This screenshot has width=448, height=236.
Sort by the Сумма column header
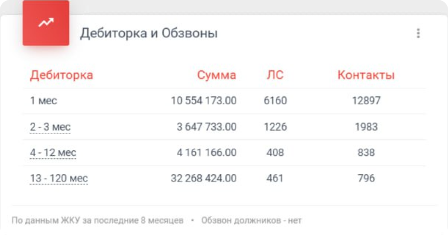217,75
